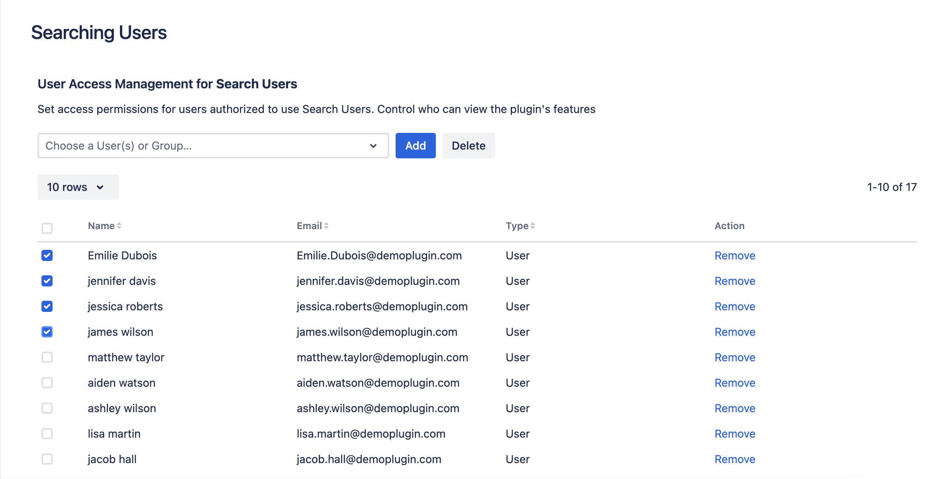Toggle the select-all header checkbox

[x=47, y=228]
